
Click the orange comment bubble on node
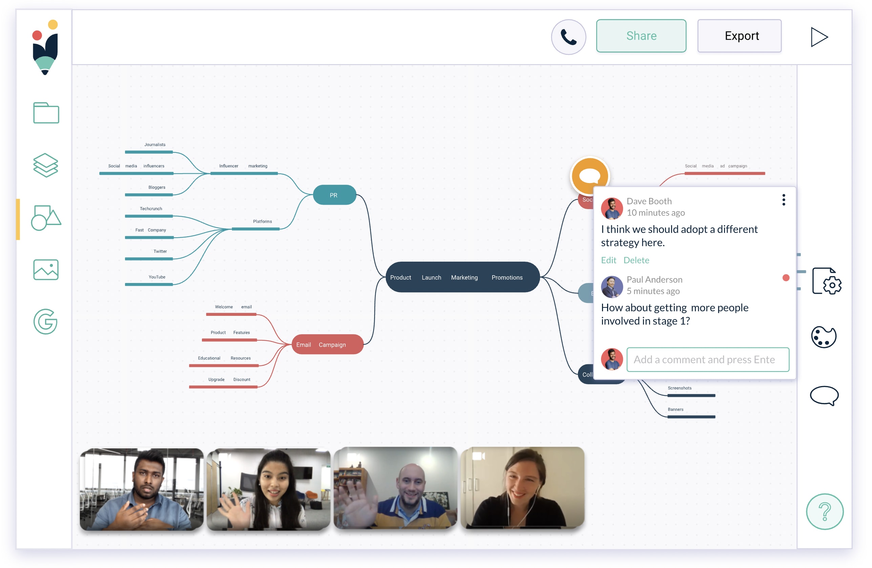point(590,176)
